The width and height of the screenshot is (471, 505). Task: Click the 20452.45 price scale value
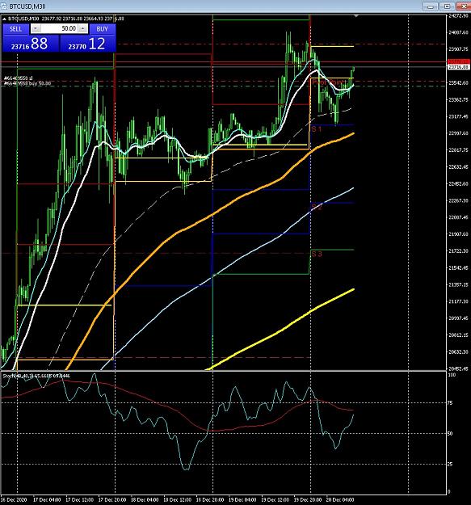pyautogui.click(x=458, y=368)
